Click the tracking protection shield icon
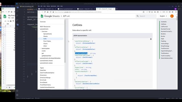Screen dimensions: 182x102 [51, 12]
